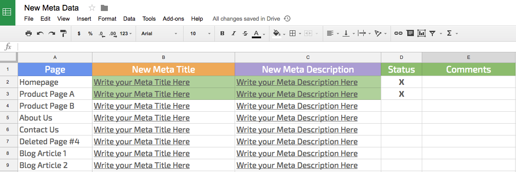Open the Arial font dropdown
Screen dimensions: 516x172
[159, 33]
